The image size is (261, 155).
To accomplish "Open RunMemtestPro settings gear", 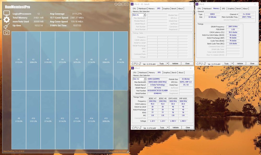I will (x=7, y=20).
